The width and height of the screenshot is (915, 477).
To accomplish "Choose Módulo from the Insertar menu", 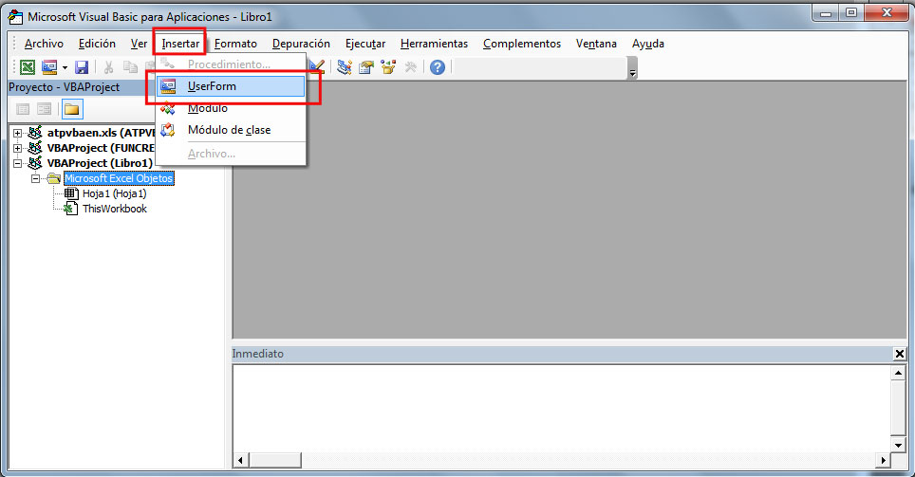I will click(231, 108).
